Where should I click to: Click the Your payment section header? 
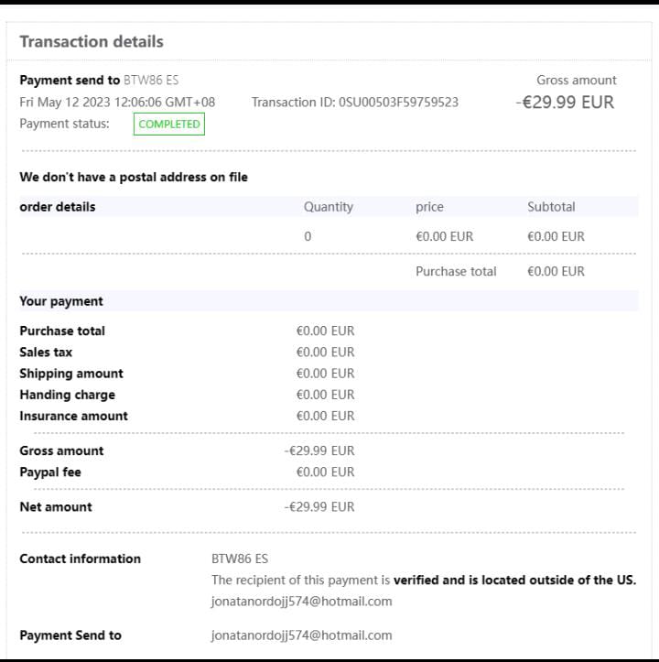[x=61, y=301]
